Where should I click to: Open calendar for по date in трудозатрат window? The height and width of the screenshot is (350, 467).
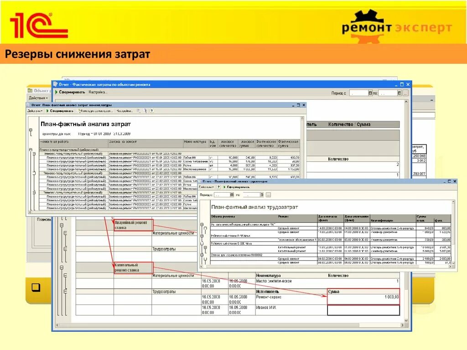(x=262, y=195)
